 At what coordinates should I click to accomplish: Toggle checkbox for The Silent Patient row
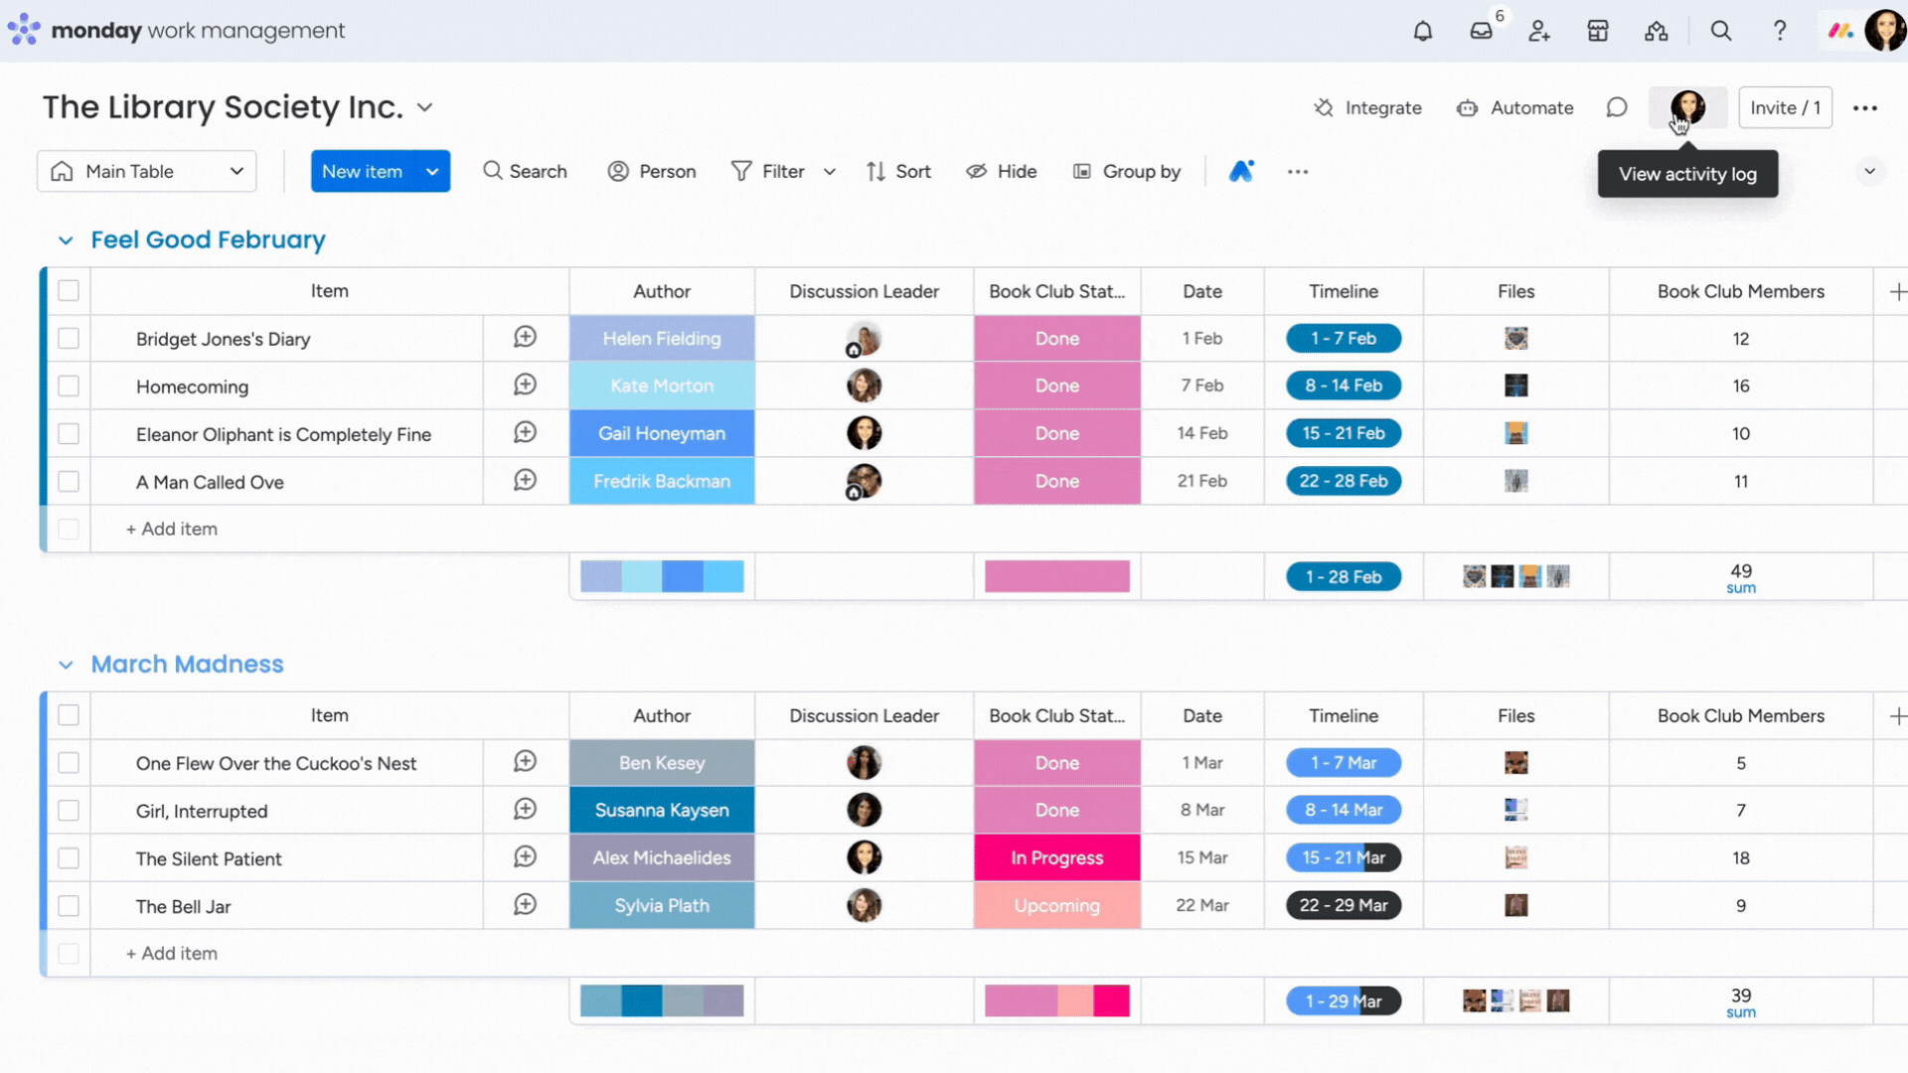[69, 856]
